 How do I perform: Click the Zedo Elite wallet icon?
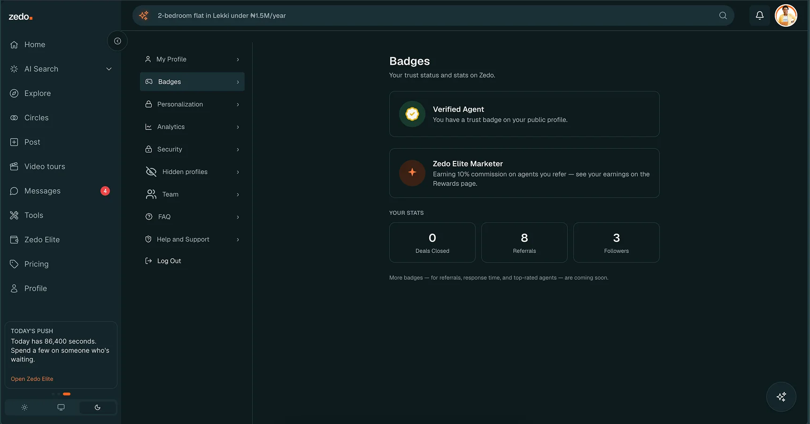click(x=14, y=240)
